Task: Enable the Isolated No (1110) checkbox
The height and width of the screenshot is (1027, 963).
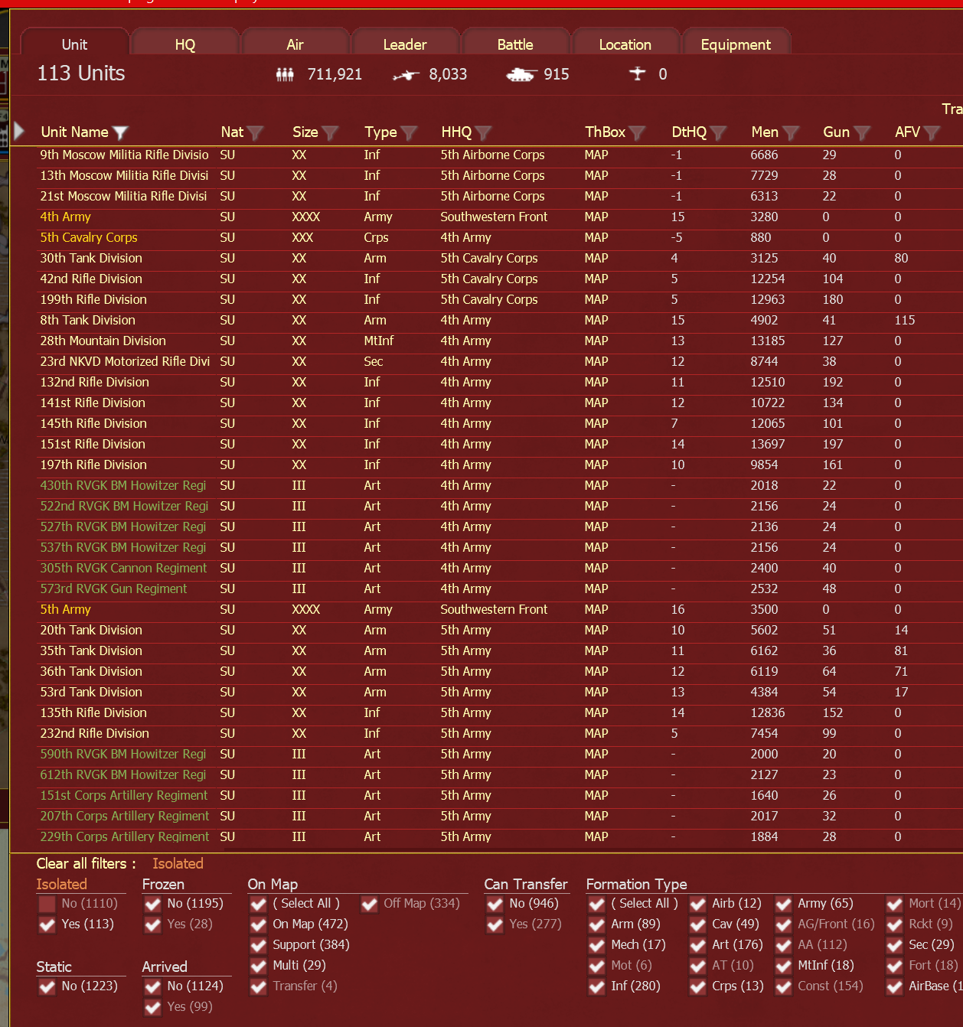Action: tap(47, 904)
